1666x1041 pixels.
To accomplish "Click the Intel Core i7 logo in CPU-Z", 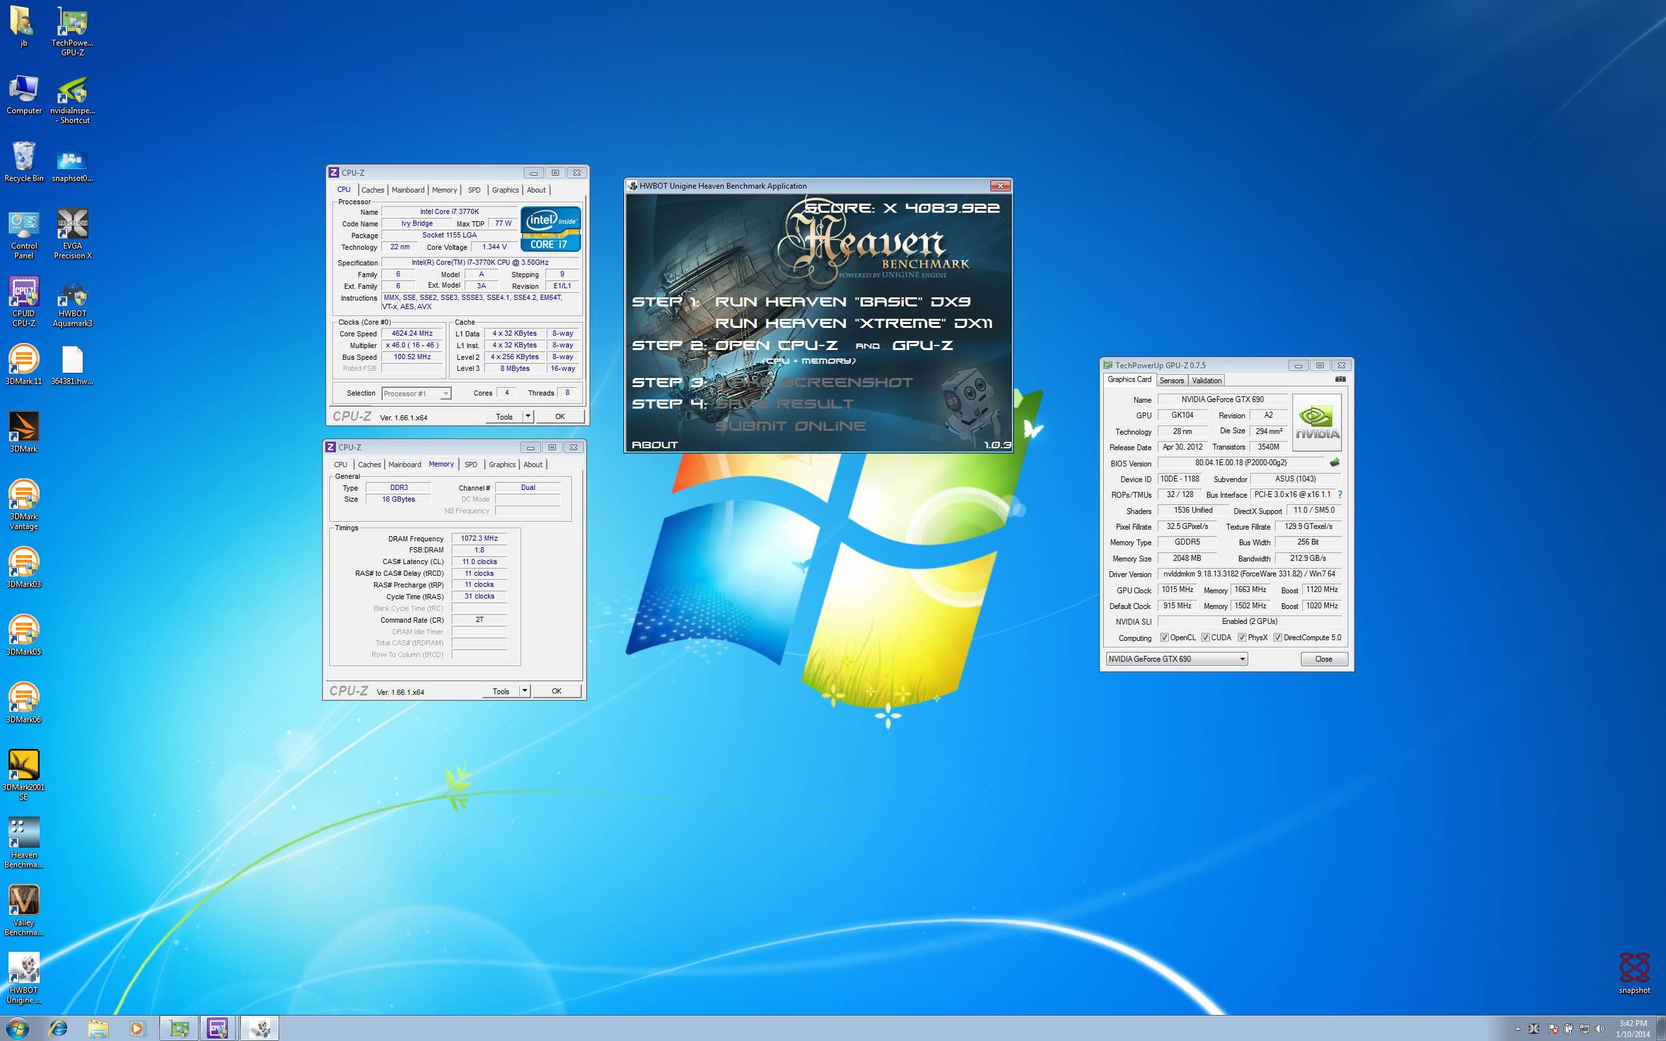I will click(x=550, y=229).
